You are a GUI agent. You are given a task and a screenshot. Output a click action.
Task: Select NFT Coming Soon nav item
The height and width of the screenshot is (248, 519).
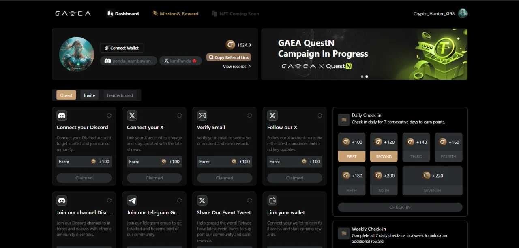click(x=236, y=13)
